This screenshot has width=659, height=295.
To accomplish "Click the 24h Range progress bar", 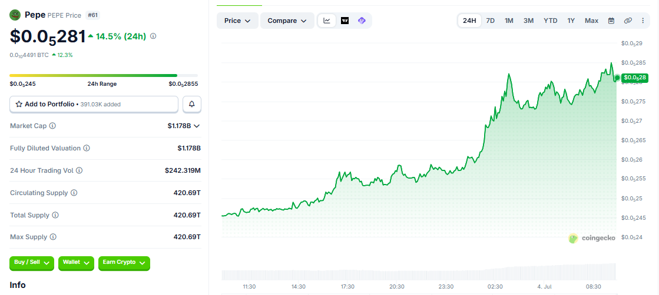I will point(104,76).
